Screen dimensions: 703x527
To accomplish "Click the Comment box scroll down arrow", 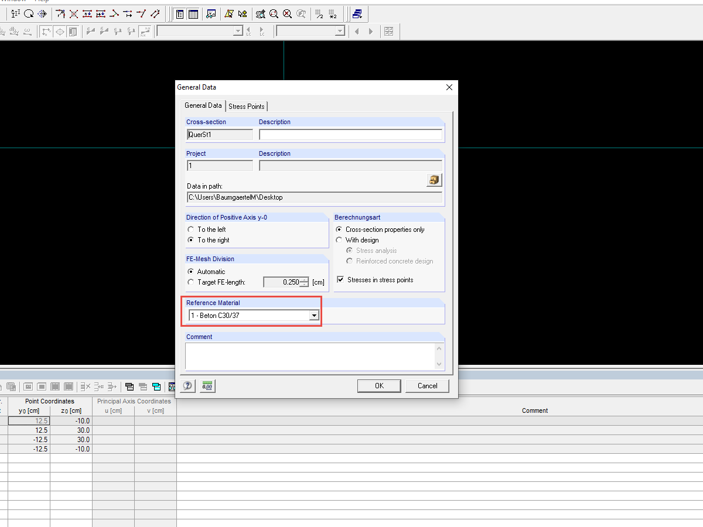I will coord(440,364).
